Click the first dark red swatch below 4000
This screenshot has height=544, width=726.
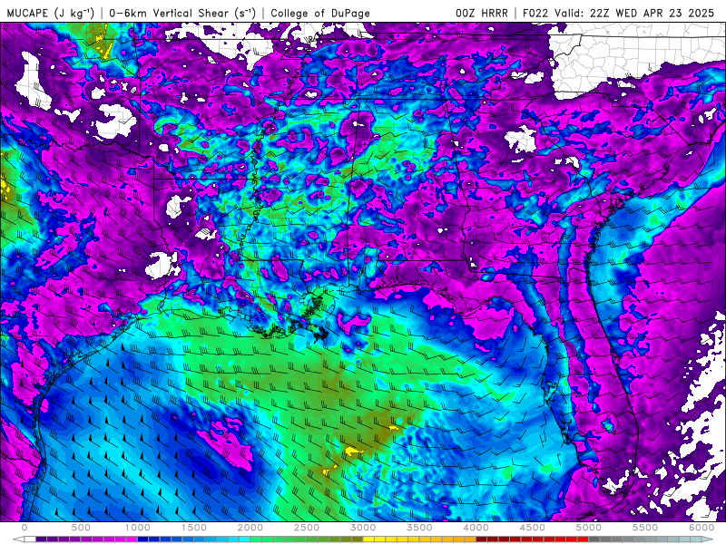[x=482, y=539]
